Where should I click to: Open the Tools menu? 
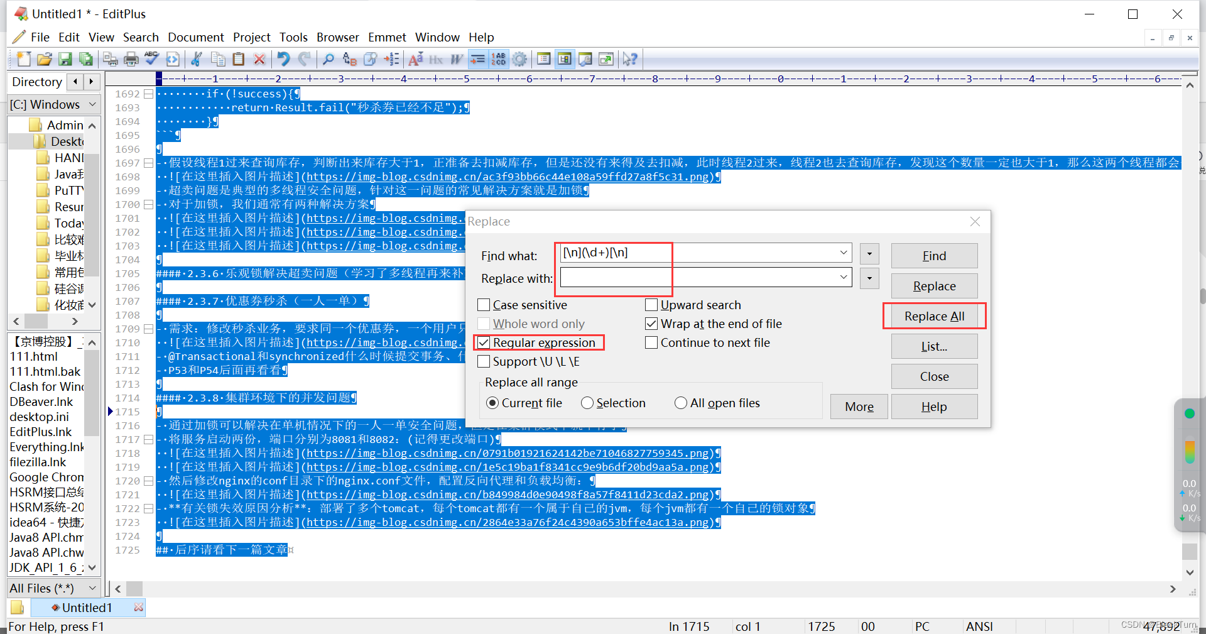click(293, 37)
